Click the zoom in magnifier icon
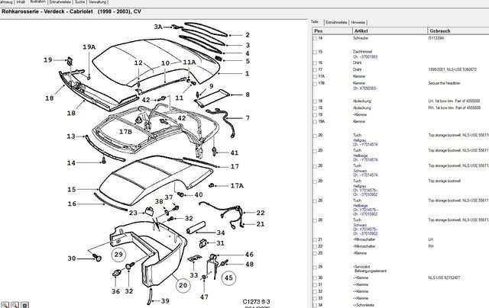The image size is (489, 308). pyautogui.click(x=5, y=305)
